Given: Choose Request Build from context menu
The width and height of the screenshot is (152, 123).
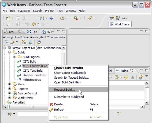Looking at the screenshot, I should pyautogui.click(x=78, y=90).
